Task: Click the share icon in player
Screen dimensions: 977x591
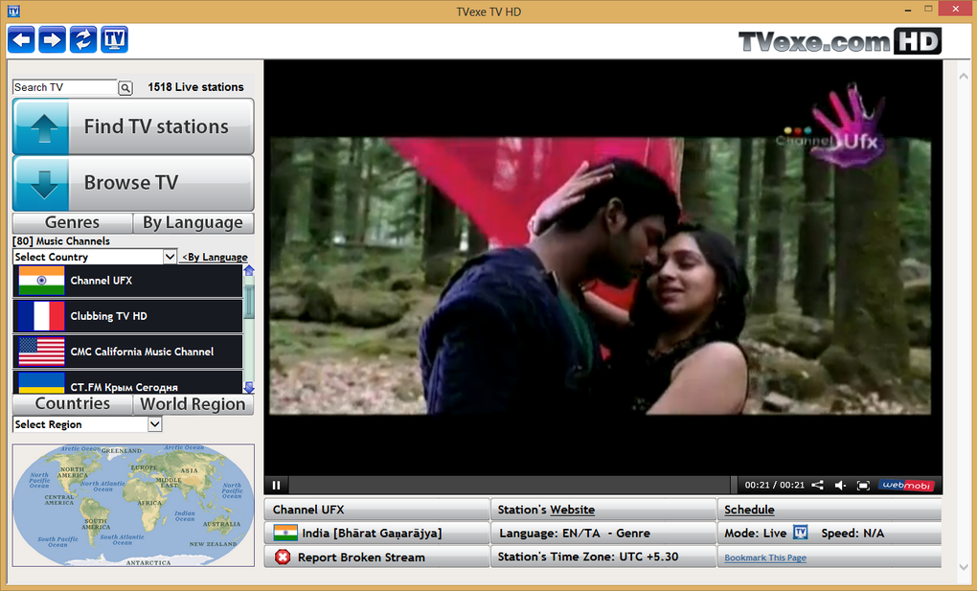Action: (817, 485)
